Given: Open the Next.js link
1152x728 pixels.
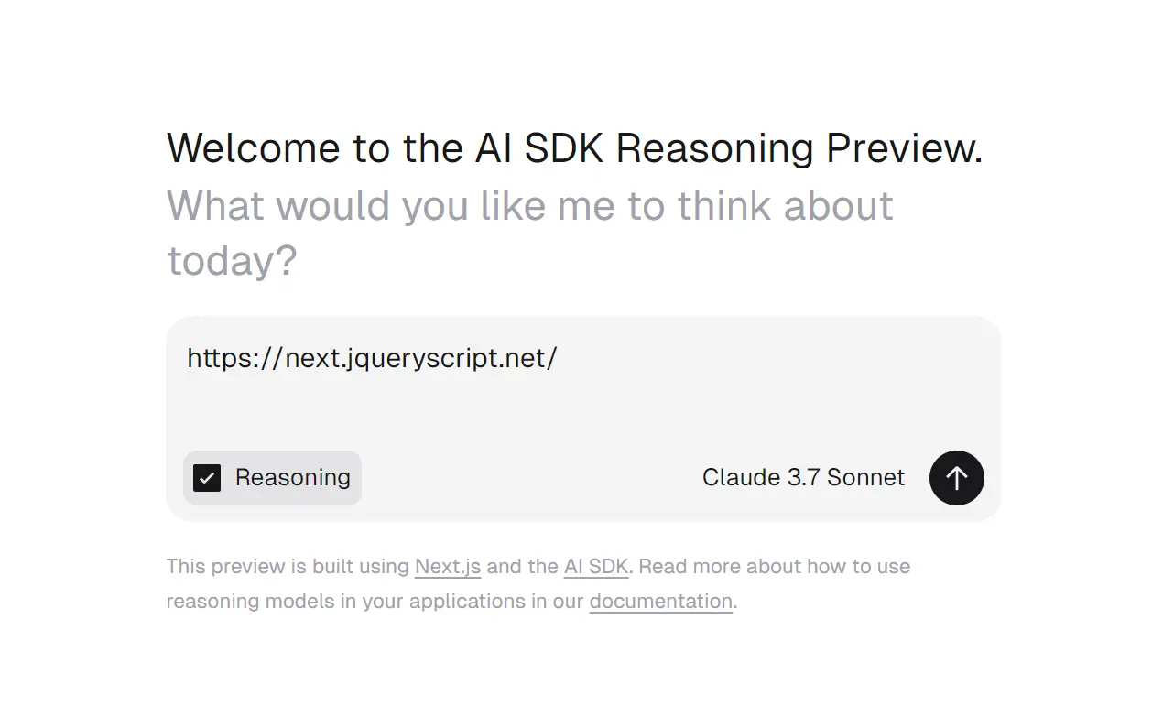Looking at the screenshot, I should pyautogui.click(x=448, y=567).
